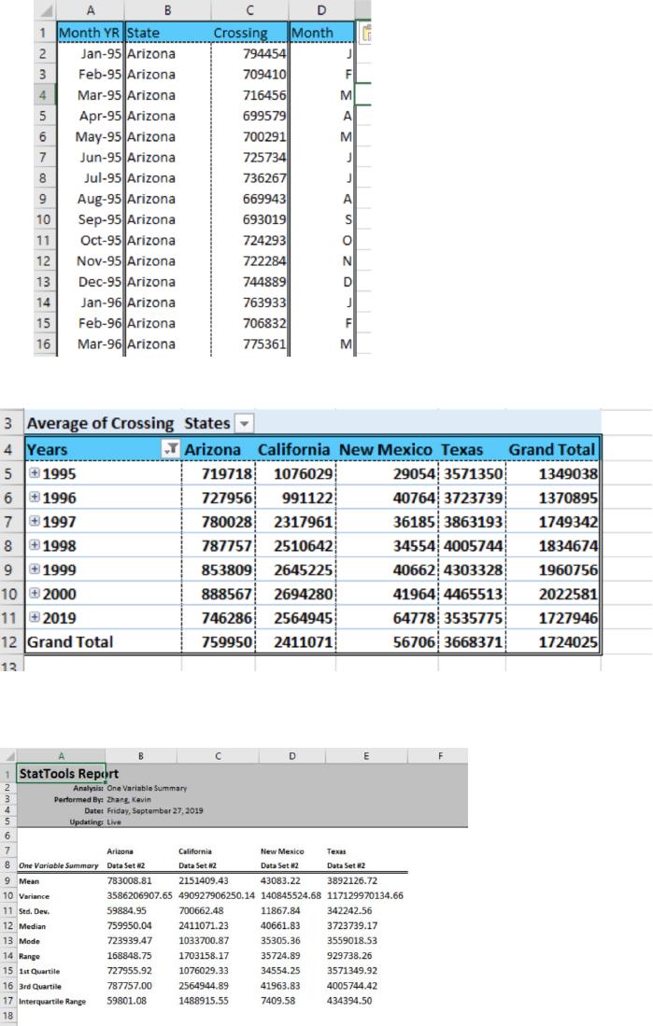Open the Years filter dropdown button

pyautogui.click(x=170, y=449)
